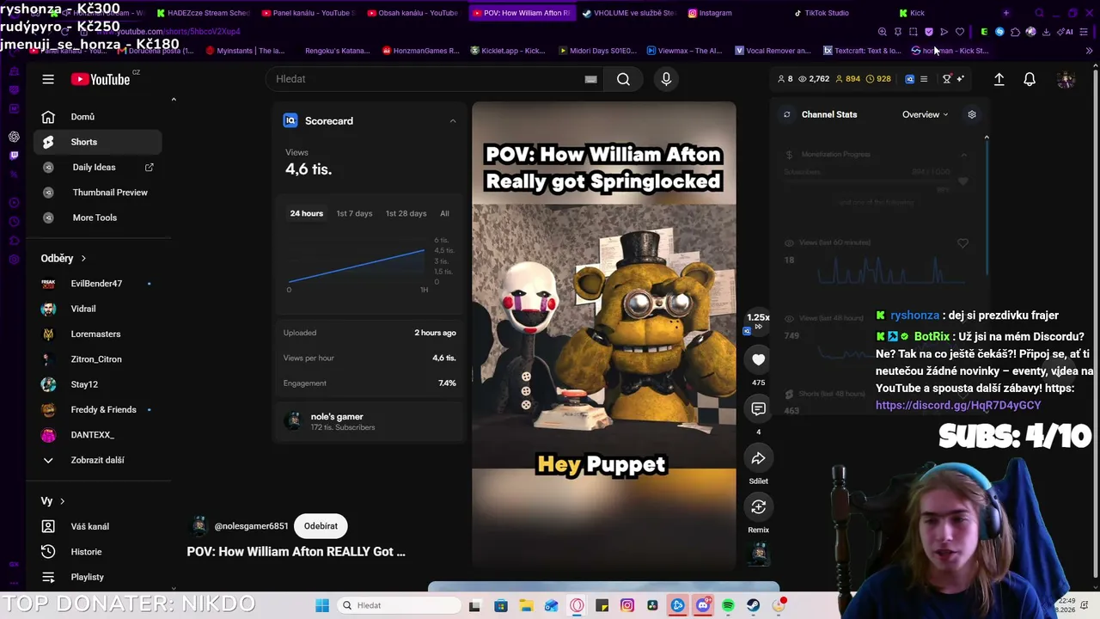Screen dimensions: 1100x619
Task: Open Daily Ideas in the sidebar
Action: click(x=98, y=167)
